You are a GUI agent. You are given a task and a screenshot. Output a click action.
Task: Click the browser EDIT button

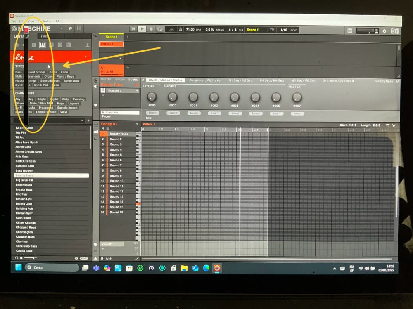click(x=84, y=259)
